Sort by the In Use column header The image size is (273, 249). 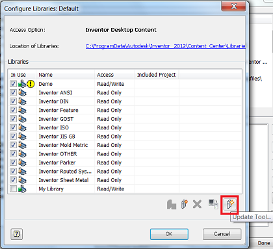coord(22,75)
